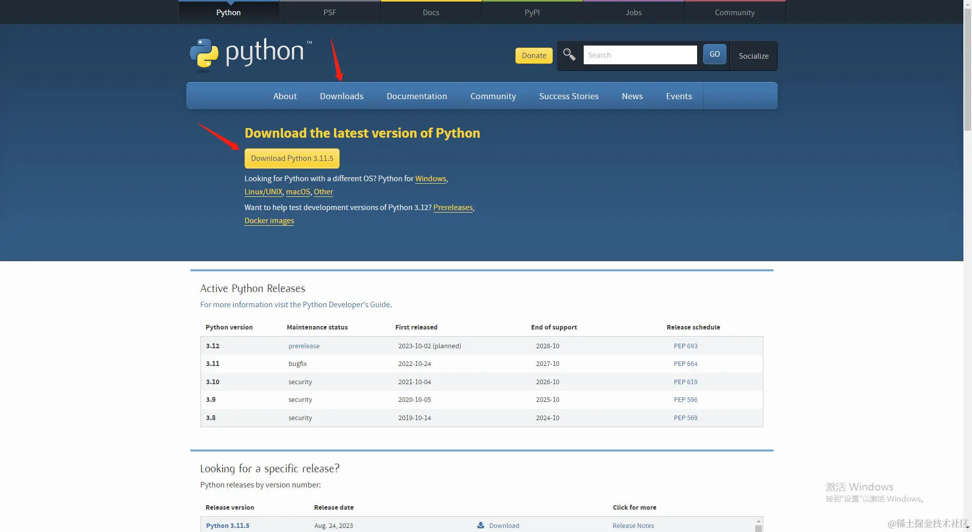Follow the Prereleases link
This screenshot has width=972, height=532.
pyautogui.click(x=453, y=208)
